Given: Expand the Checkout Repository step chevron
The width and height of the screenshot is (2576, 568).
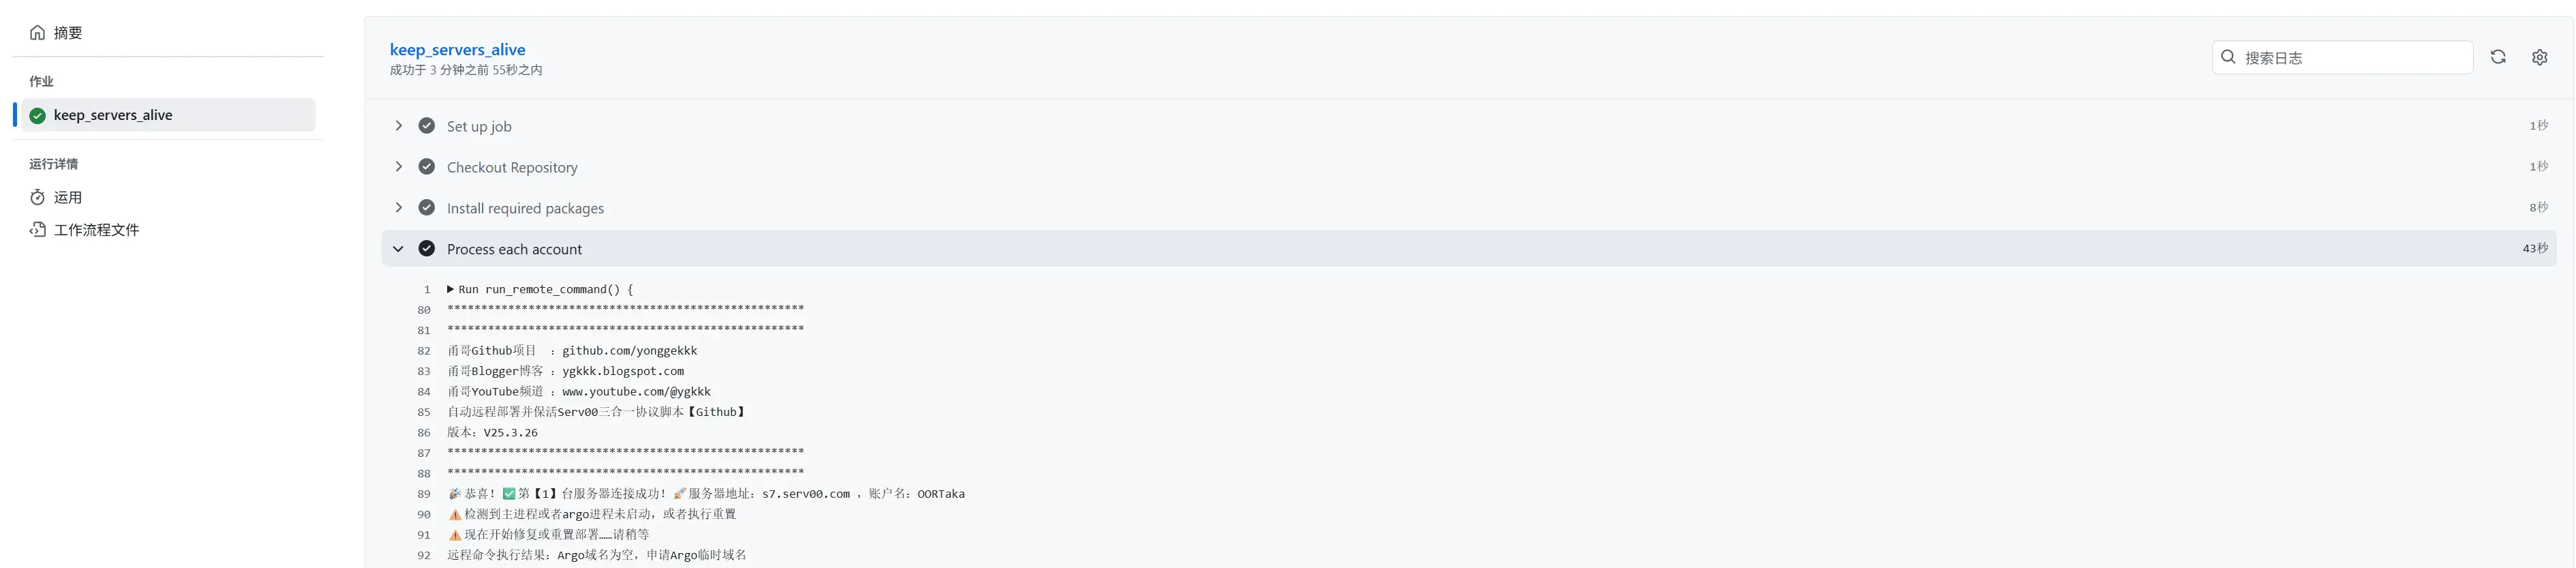Looking at the screenshot, I should click(x=398, y=167).
